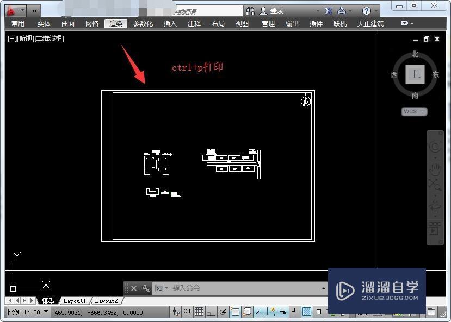The width and height of the screenshot is (451, 322).
Task: Go to the last layout tab arrow
Action: [32, 300]
